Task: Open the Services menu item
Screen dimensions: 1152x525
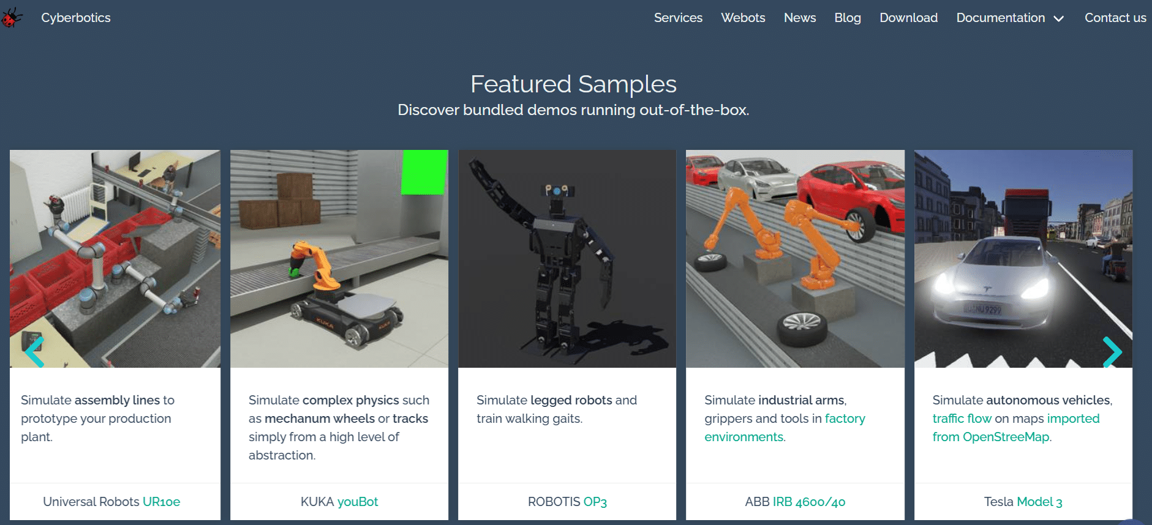Action: coord(678,18)
